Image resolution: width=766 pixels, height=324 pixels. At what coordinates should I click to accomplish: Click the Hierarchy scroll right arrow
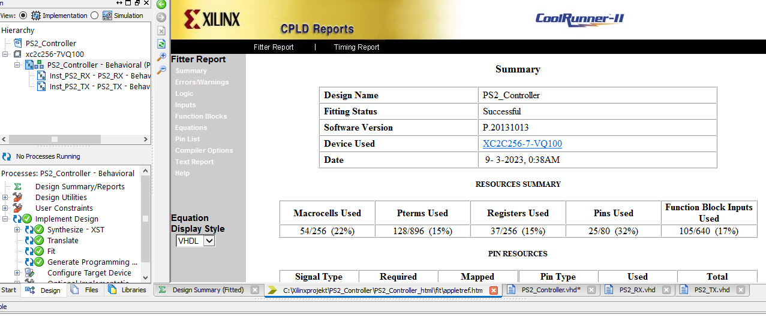point(145,139)
